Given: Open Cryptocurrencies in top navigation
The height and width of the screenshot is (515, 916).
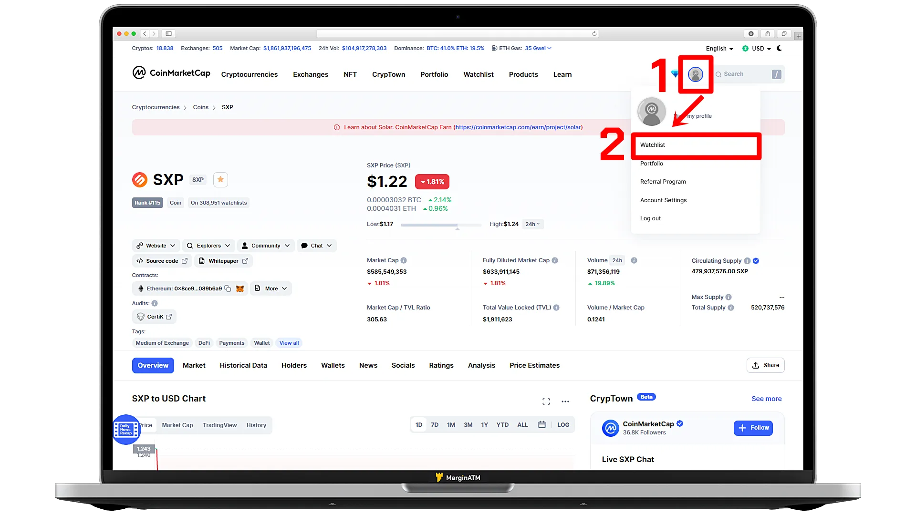Looking at the screenshot, I should (249, 74).
